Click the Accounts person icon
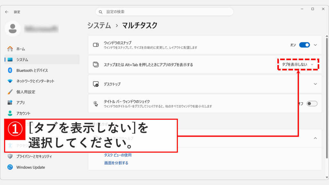The image size is (329, 185). (10, 113)
